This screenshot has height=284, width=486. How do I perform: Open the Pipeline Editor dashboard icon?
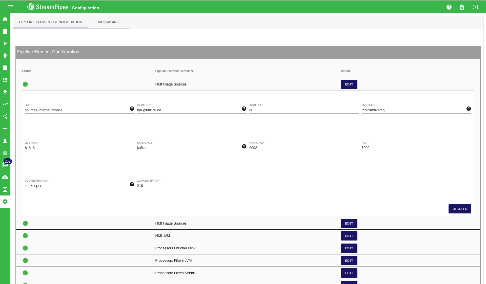[5, 31]
